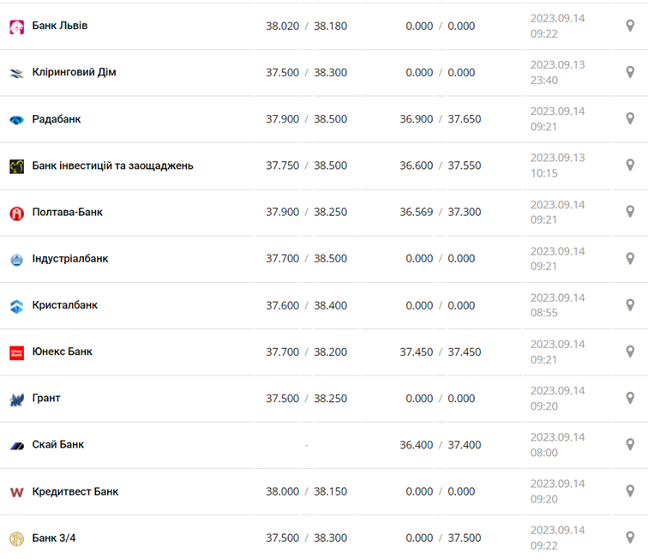Click Радабанк's map location pin
Image resolution: width=648 pixels, height=559 pixels.
coord(630,119)
